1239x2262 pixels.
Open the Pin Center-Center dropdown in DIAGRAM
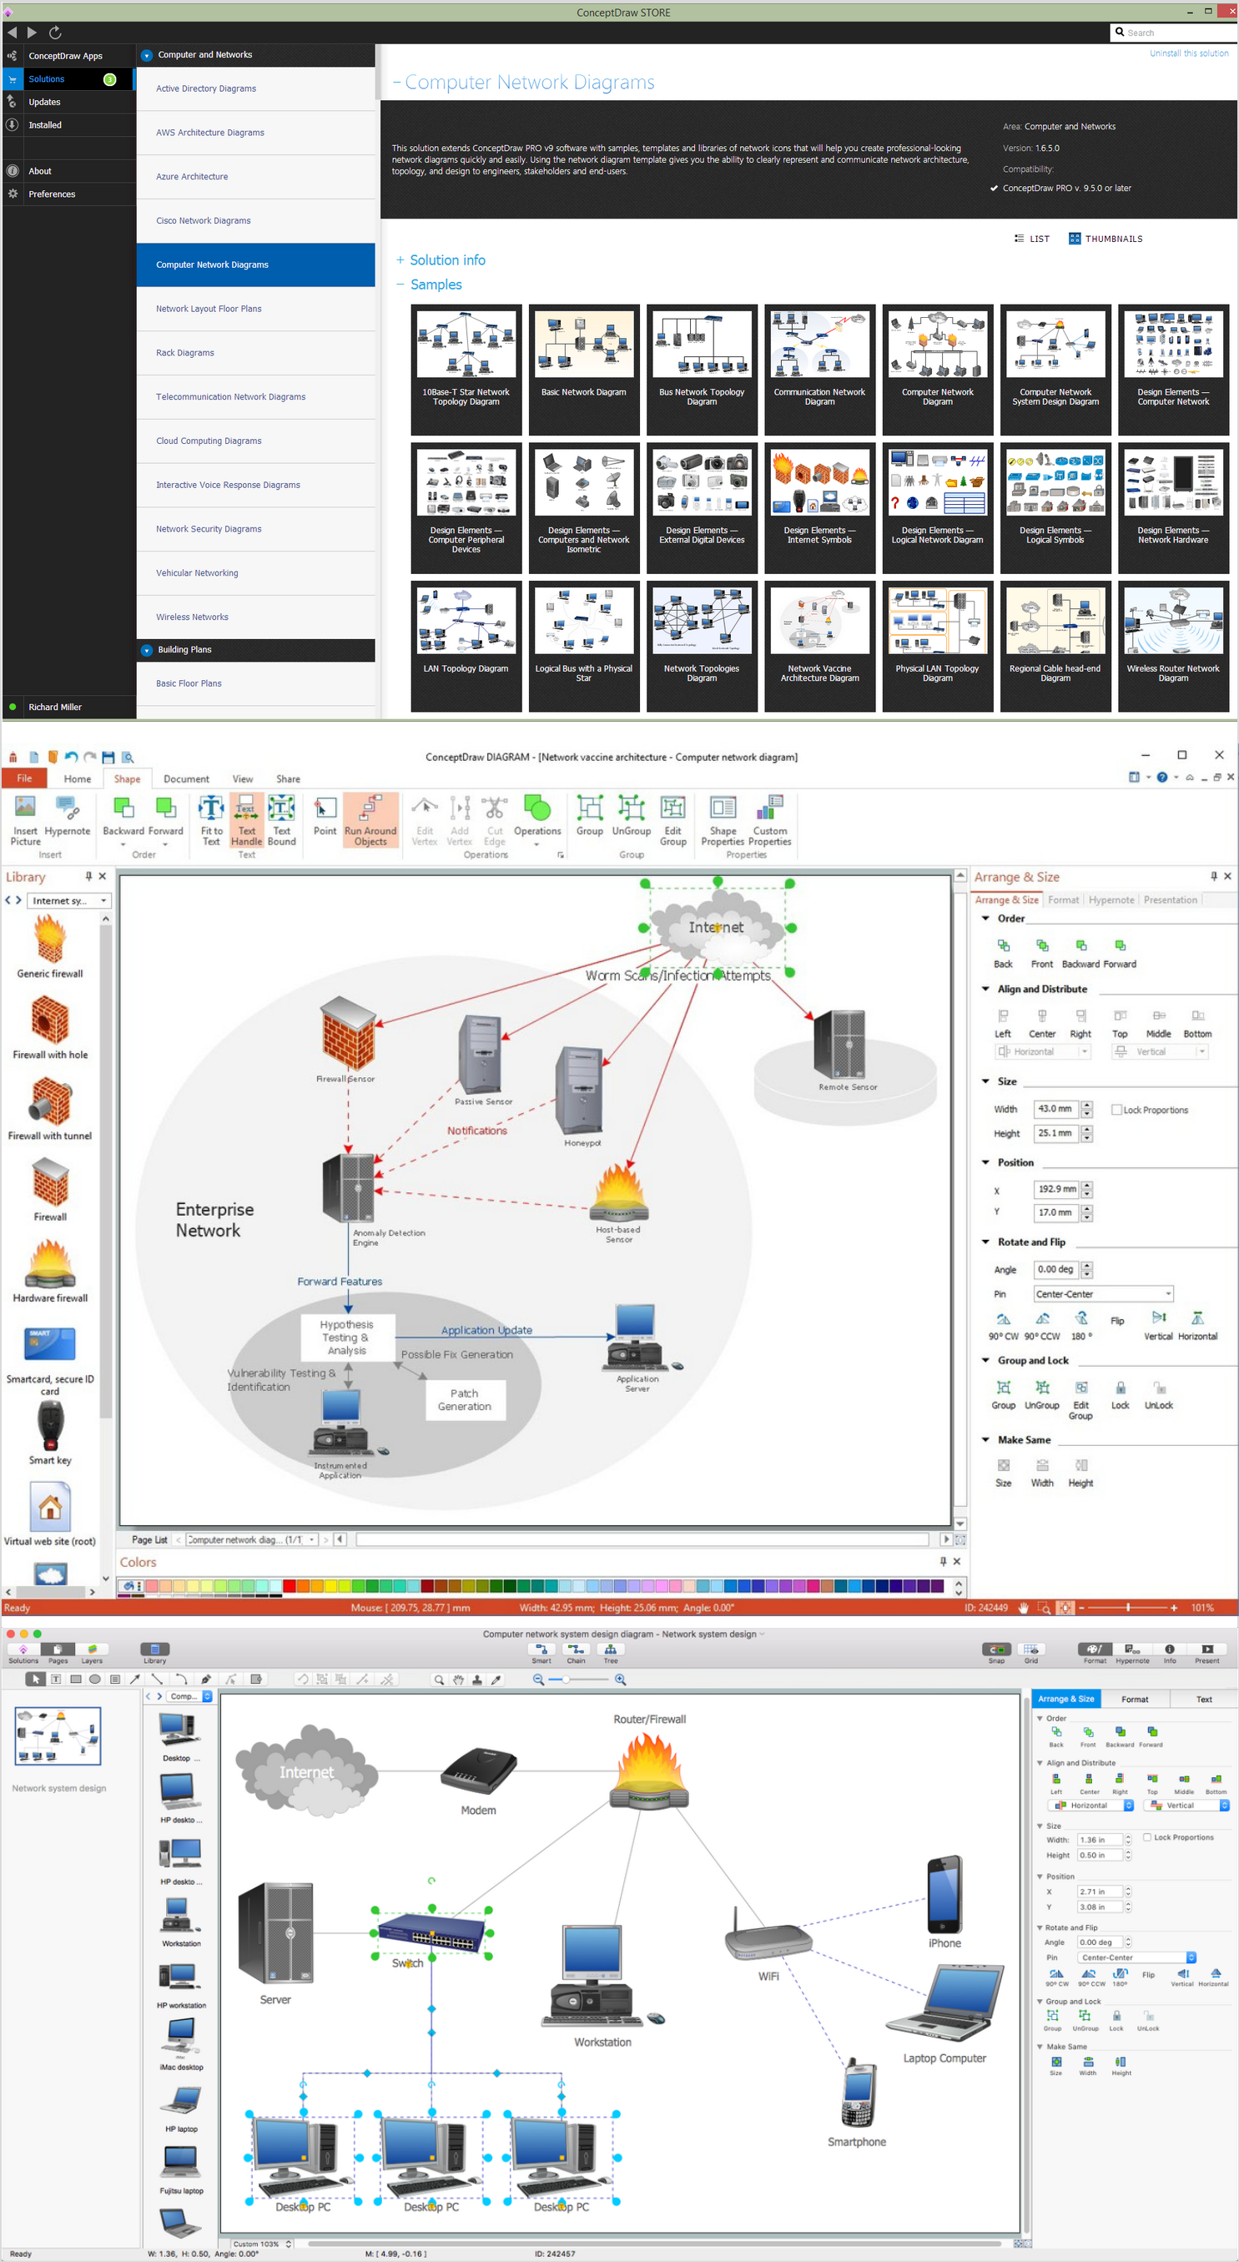tap(1103, 1294)
